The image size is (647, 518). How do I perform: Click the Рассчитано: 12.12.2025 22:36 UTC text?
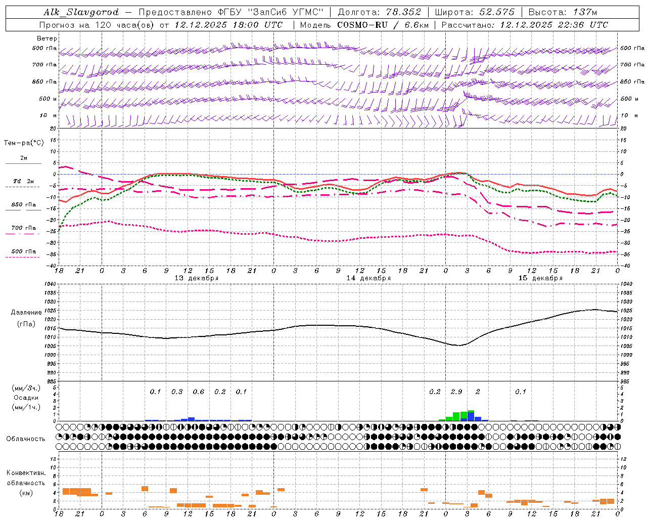tap(525, 25)
